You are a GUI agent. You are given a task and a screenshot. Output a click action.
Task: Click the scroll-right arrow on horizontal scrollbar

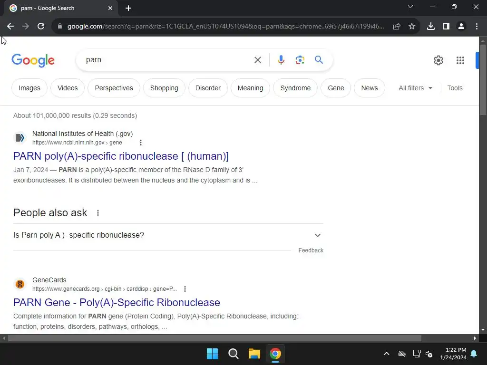(475, 338)
